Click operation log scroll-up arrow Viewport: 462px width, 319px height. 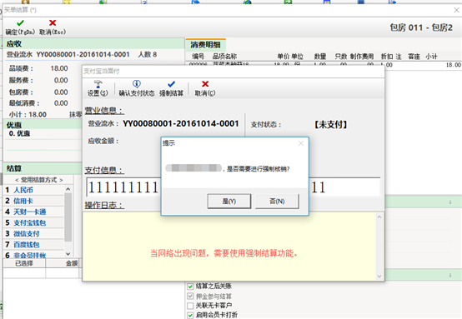point(379,217)
